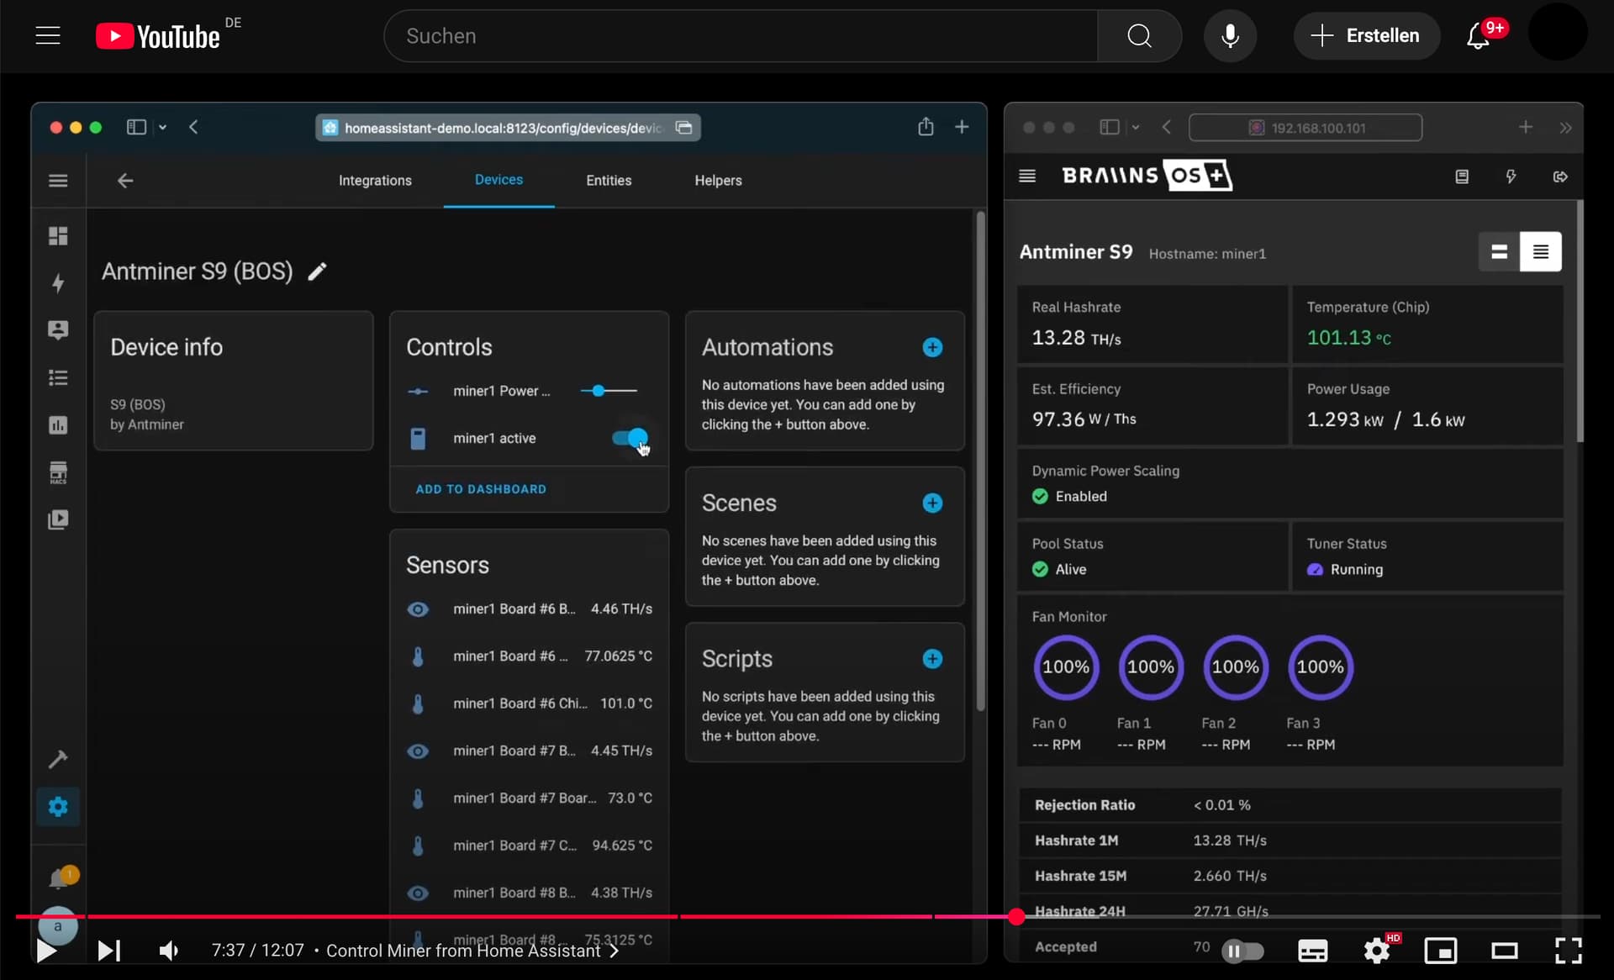Toggle Safari sidebar in Home Assistant window

pos(136,127)
